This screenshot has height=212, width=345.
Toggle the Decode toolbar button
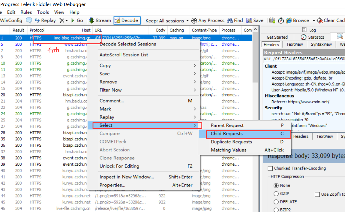(127, 20)
